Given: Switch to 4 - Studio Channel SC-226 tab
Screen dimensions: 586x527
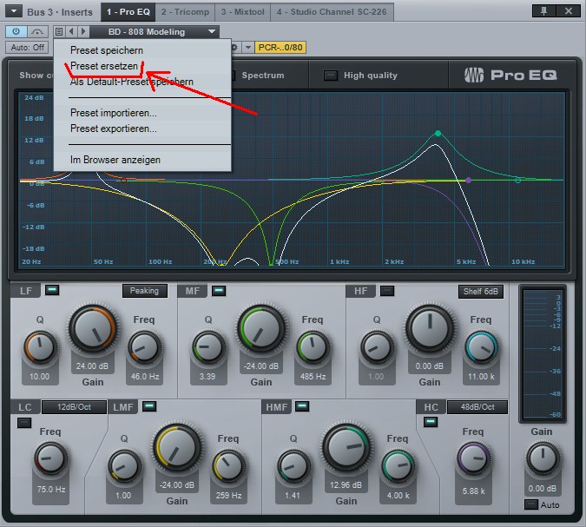Looking at the screenshot, I should click(x=332, y=12).
